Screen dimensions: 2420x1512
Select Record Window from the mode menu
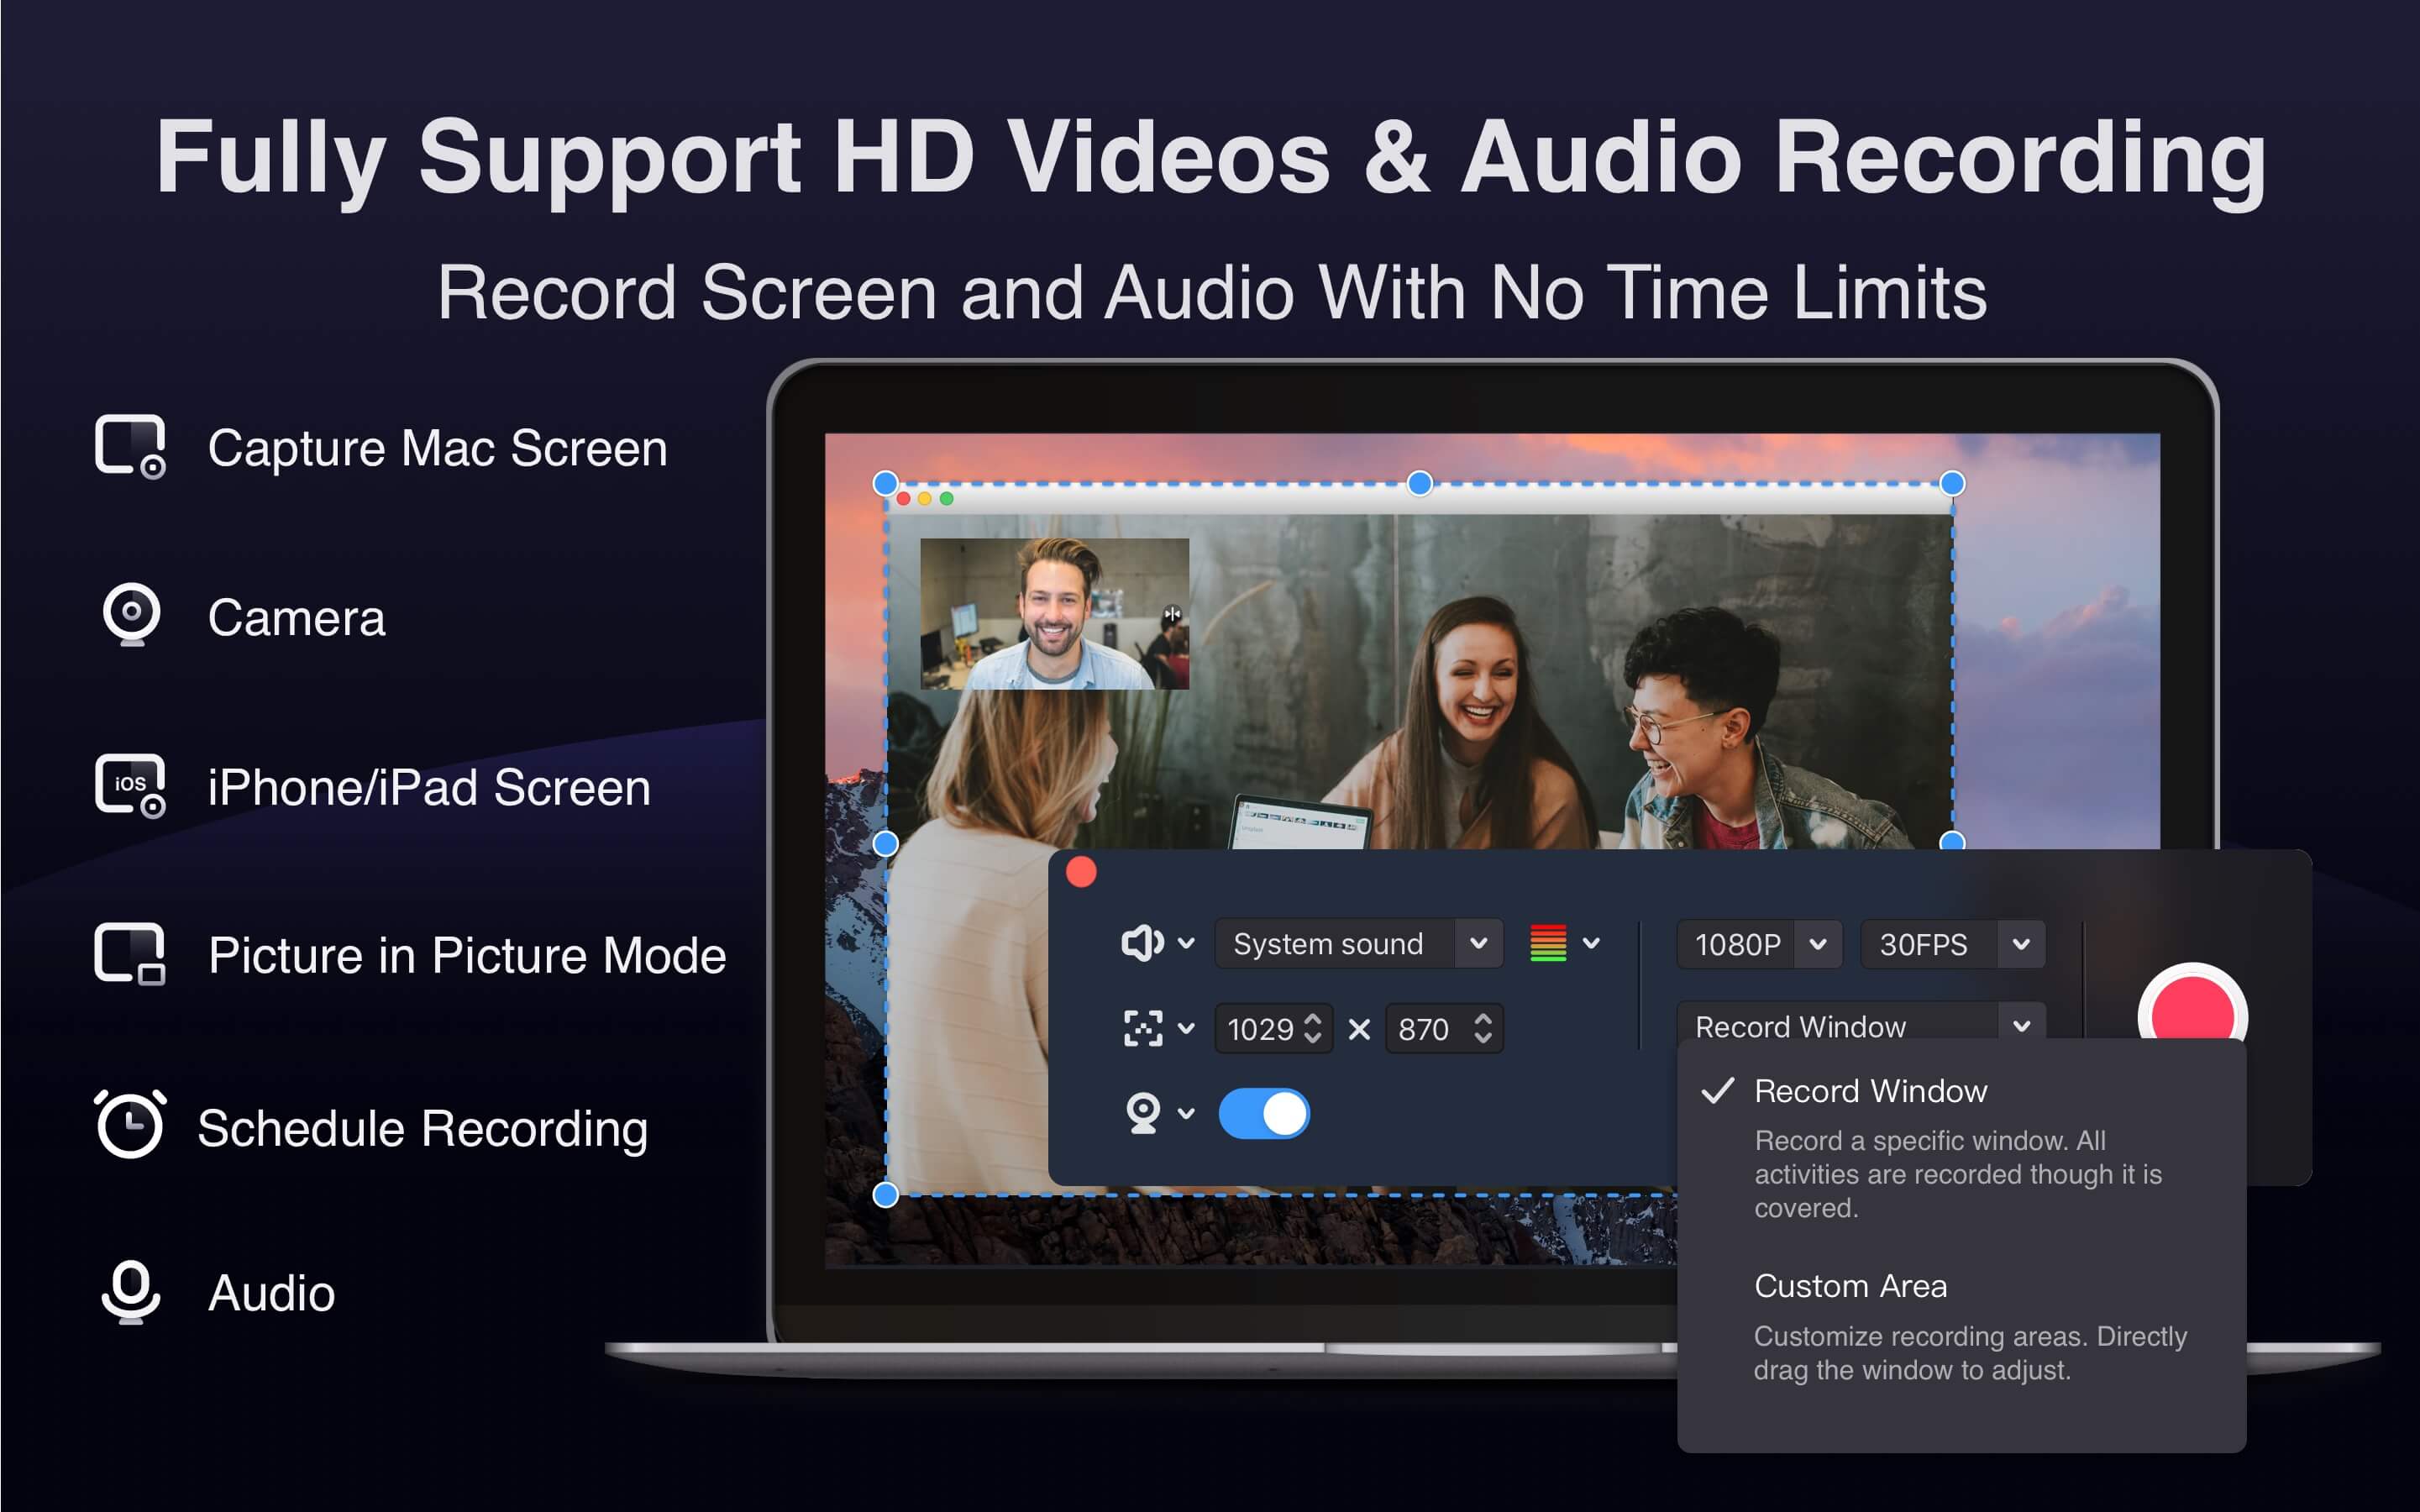(1869, 1090)
